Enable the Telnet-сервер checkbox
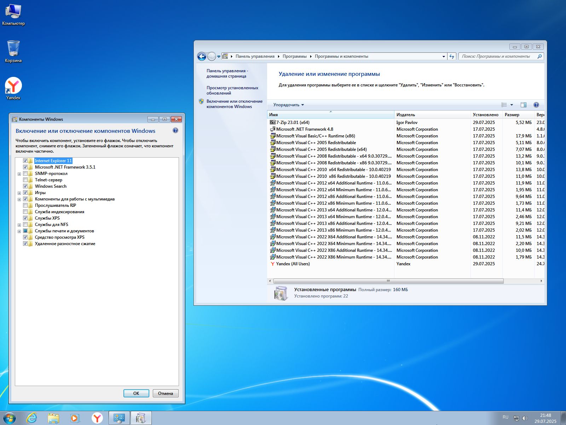566x425 pixels. pos(25,180)
